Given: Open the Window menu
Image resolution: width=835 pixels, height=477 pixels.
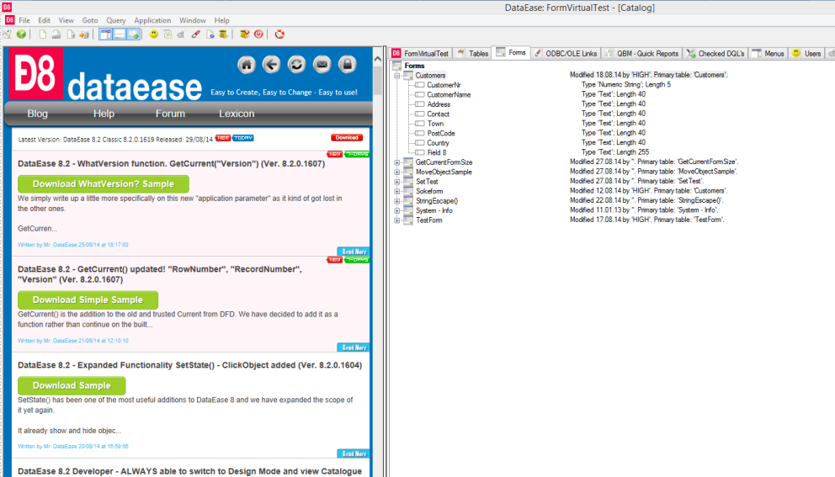Looking at the screenshot, I should (192, 20).
